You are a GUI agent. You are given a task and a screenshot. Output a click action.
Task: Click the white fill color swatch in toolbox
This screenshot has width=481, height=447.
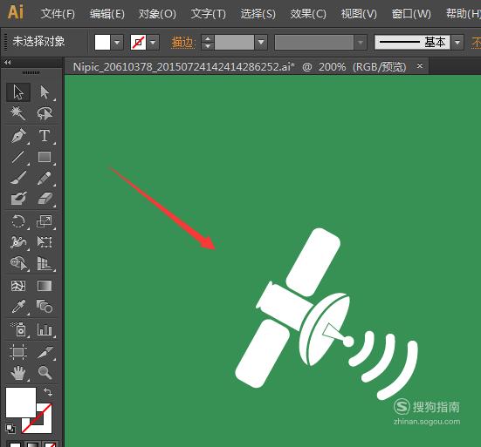tap(20, 402)
